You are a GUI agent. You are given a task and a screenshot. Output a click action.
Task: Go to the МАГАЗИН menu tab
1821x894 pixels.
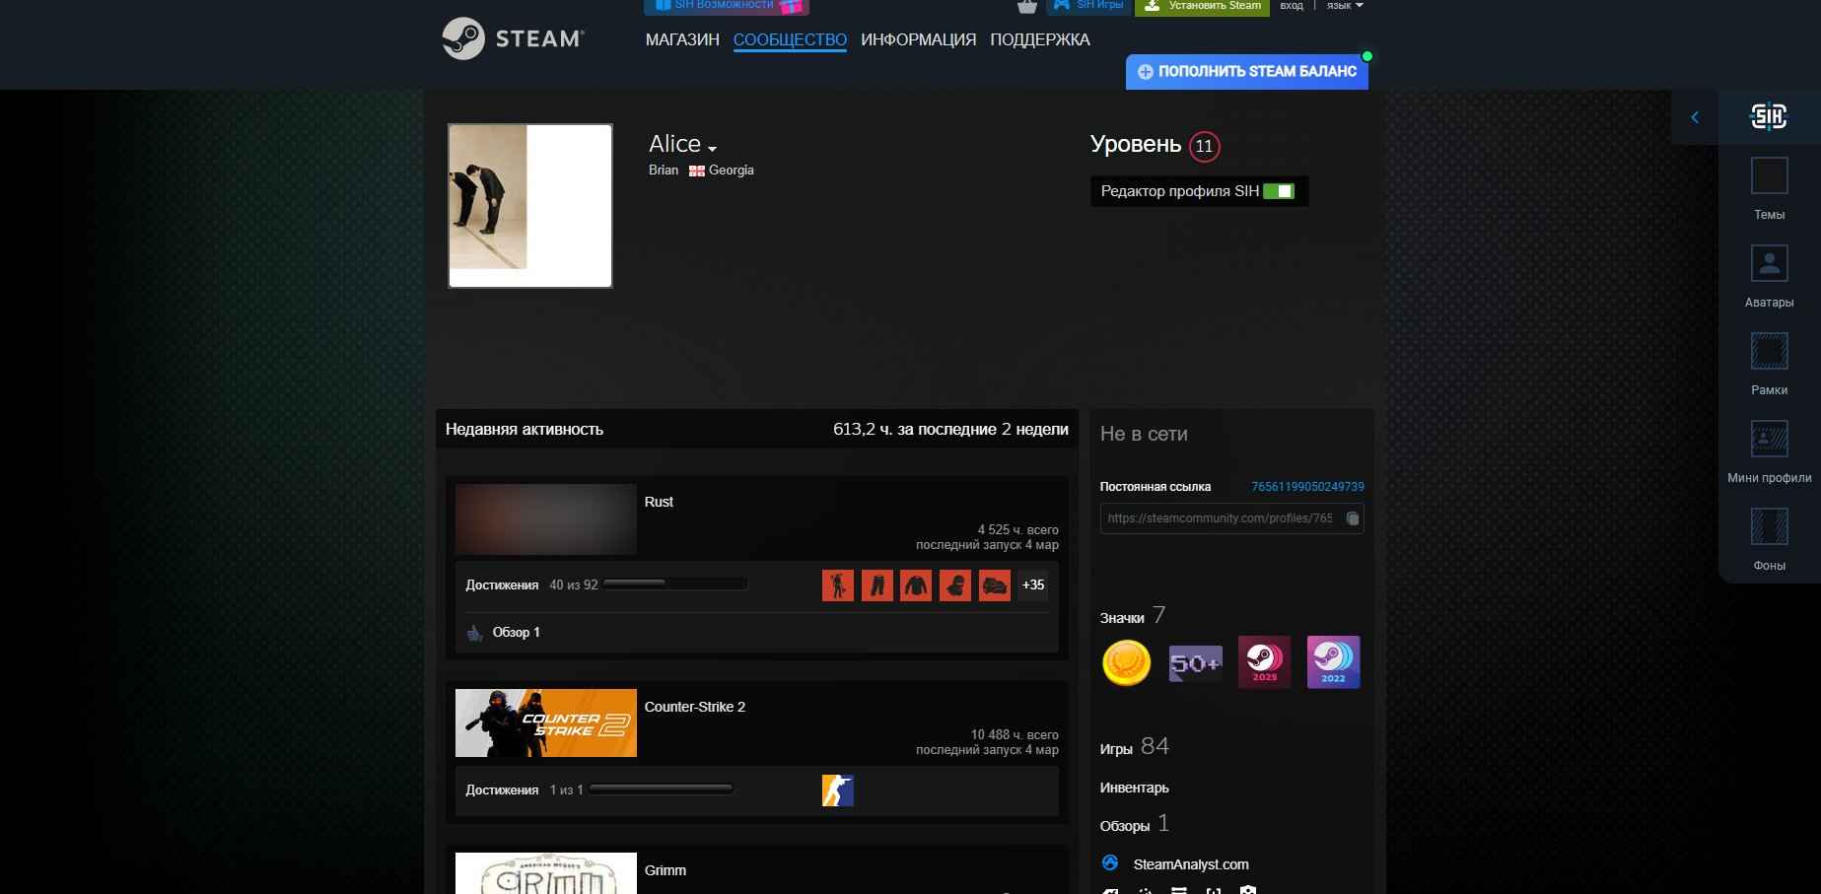tap(682, 39)
